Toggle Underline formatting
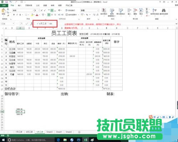 [20, 15]
